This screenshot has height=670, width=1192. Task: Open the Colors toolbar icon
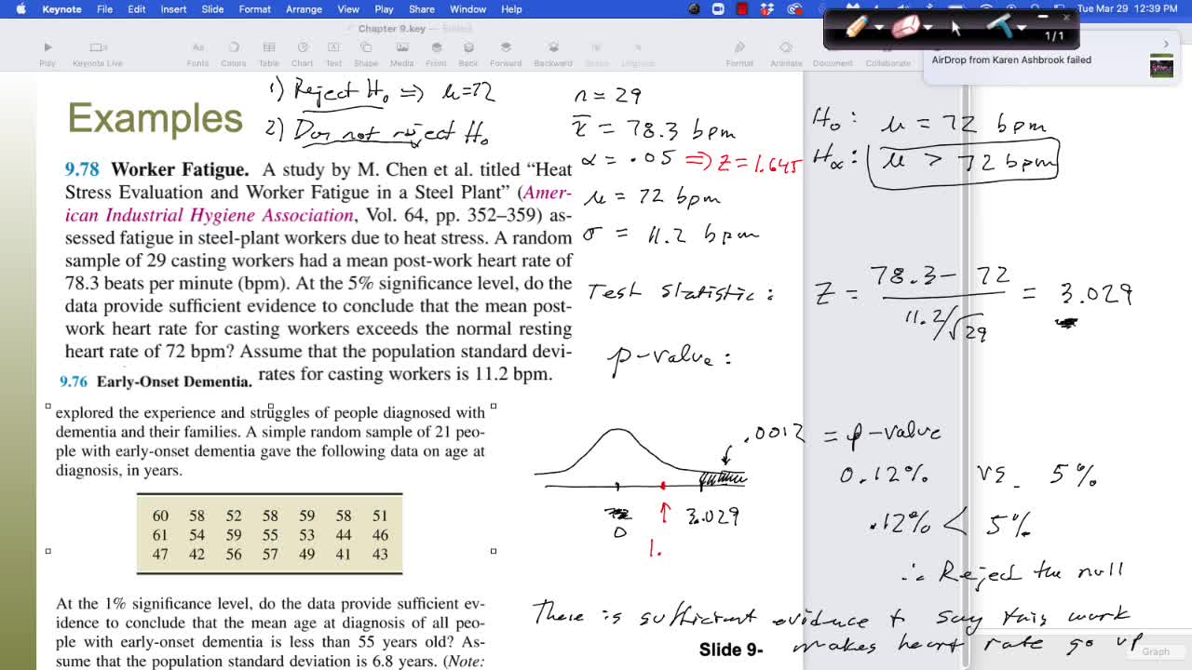tap(233, 53)
